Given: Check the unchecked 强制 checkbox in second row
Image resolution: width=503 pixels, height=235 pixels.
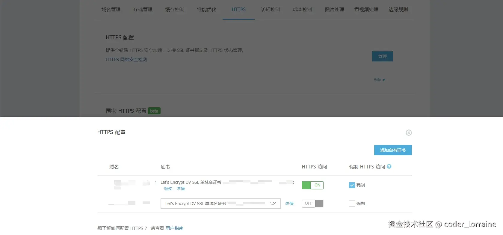Looking at the screenshot, I should (x=352, y=204).
